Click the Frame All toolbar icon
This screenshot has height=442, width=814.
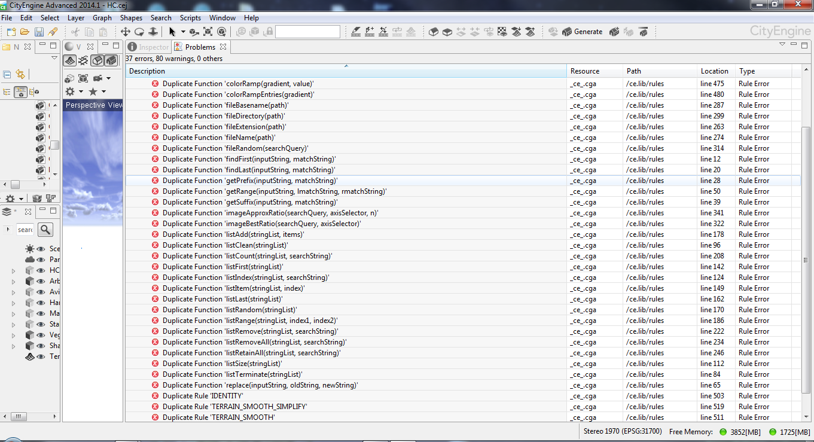pos(208,32)
